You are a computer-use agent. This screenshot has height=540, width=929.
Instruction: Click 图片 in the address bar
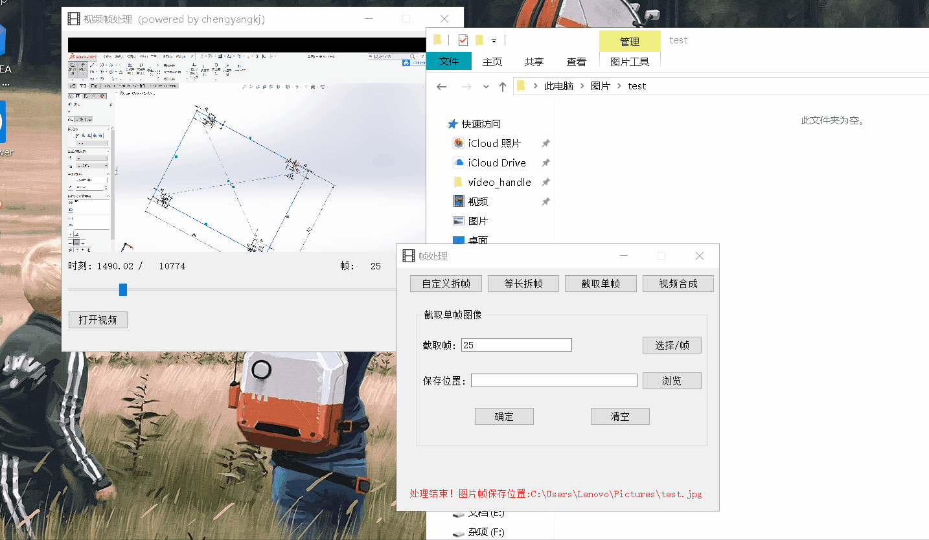click(601, 86)
